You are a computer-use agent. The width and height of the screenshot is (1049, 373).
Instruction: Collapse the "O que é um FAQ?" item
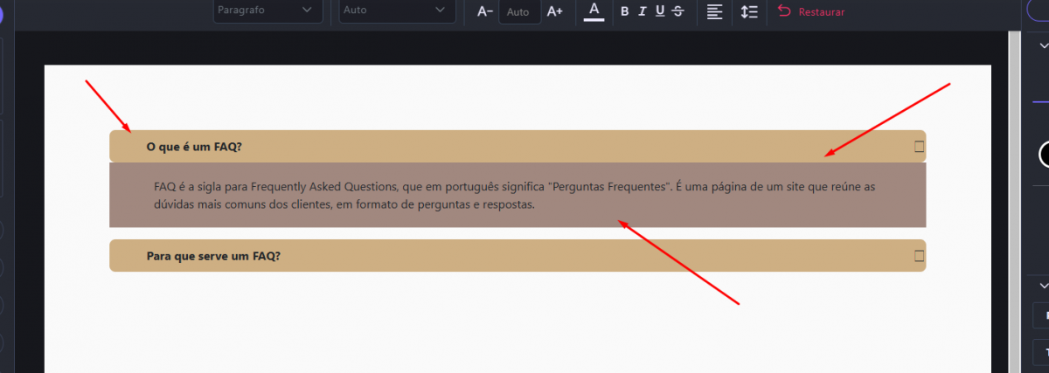(x=919, y=147)
